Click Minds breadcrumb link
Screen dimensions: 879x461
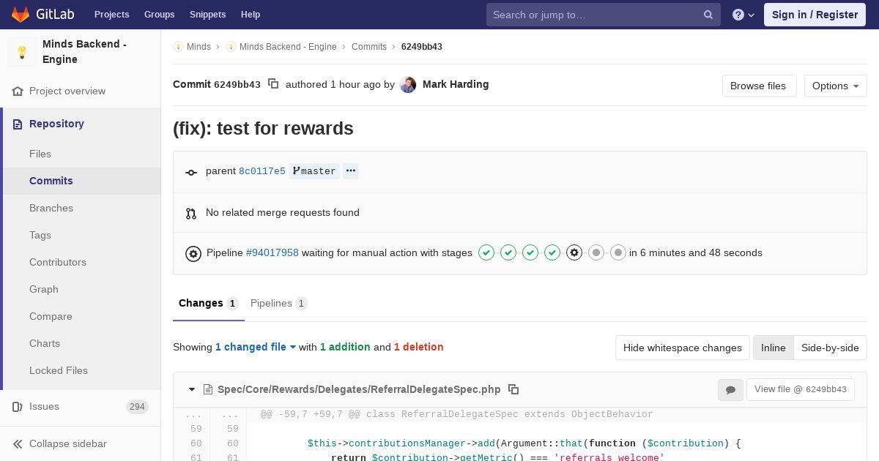pos(199,47)
